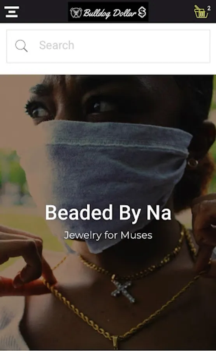Image resolution: width=216 pixels, height=351 pixels.
Task: Click the cart item count badge
Action: coord(209,8)
